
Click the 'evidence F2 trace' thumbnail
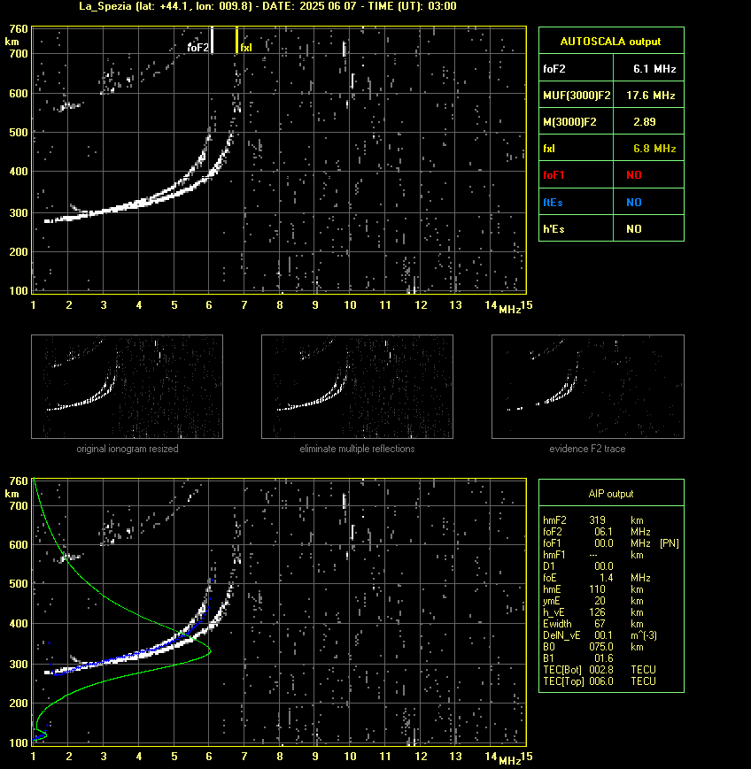(x=588, y=387)
